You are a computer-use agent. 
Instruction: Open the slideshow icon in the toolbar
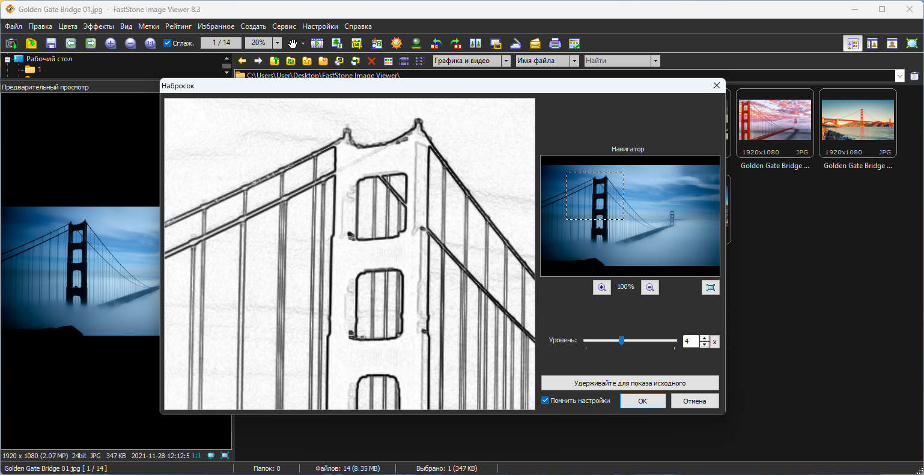click(x=317, y=43)
